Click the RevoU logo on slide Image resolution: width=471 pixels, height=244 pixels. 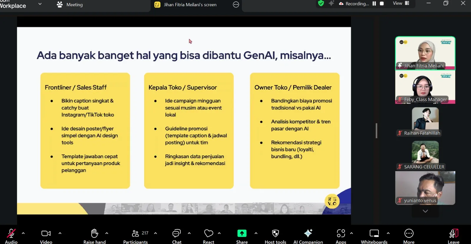pyautogui.click(x=332, y=201)
